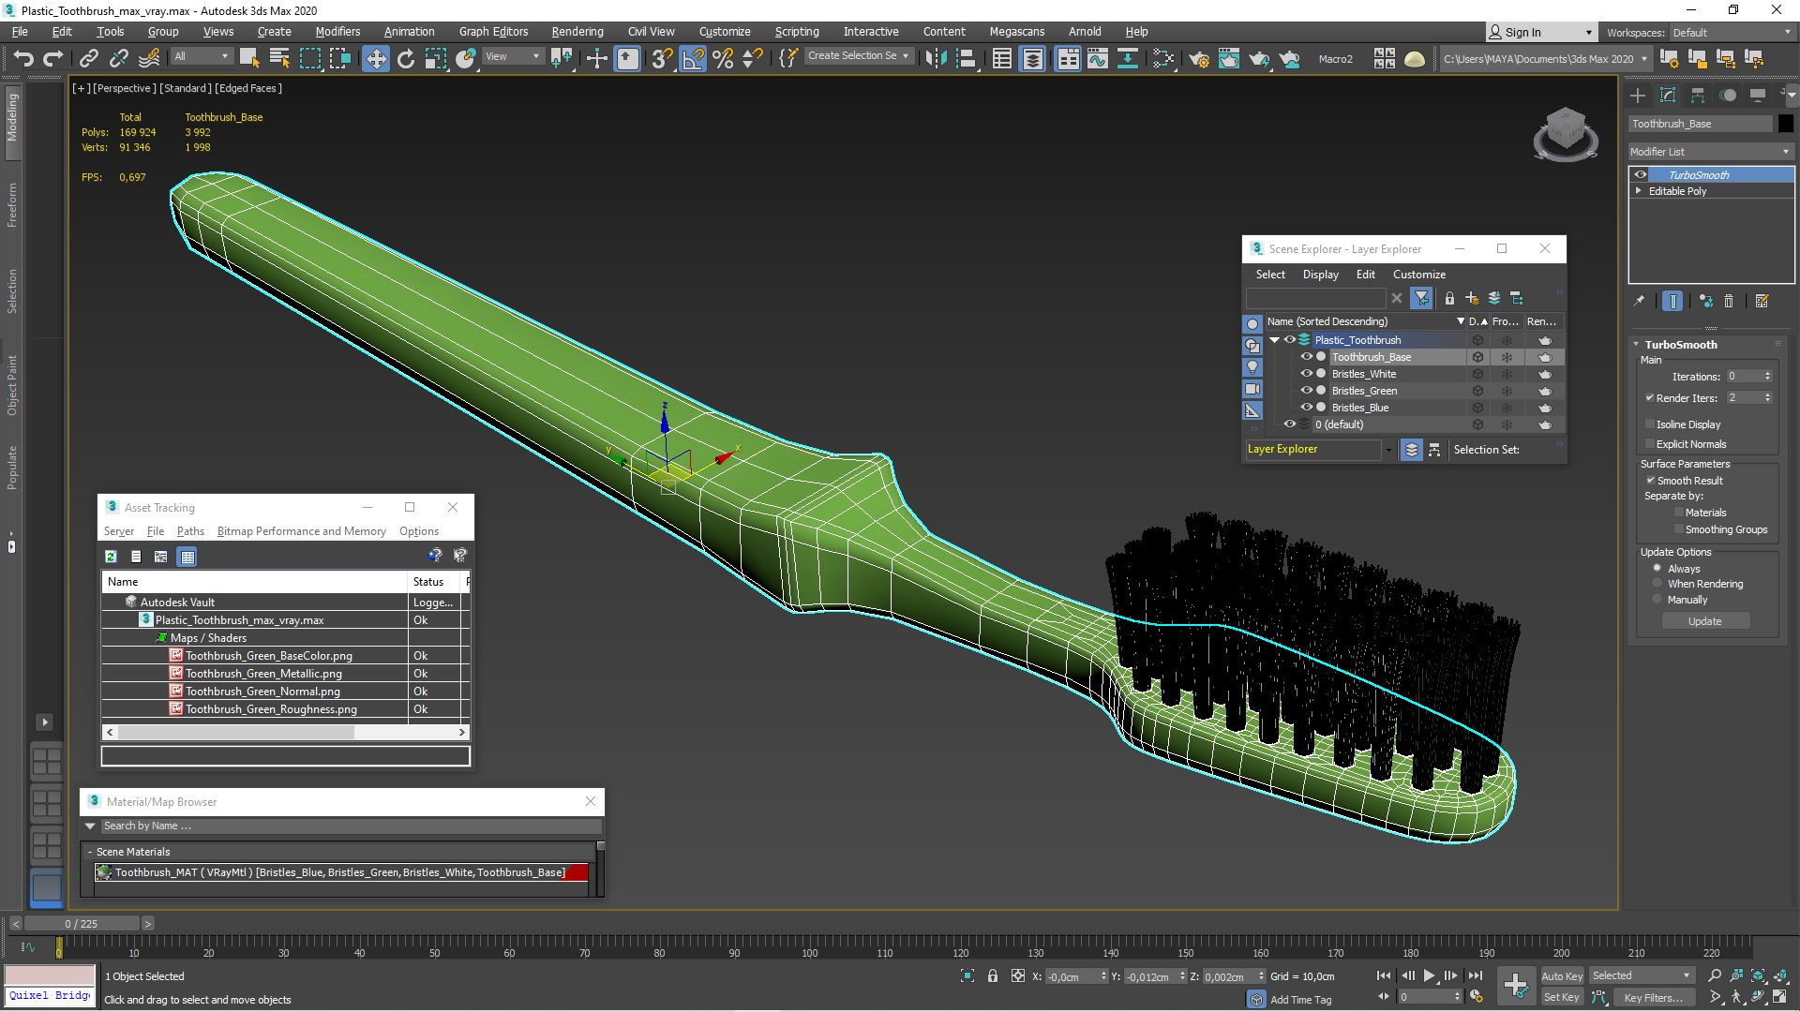The image size is (1800, 1012).
Task: Hide Bristles_White layer visibility eye
Action: 1306,374
